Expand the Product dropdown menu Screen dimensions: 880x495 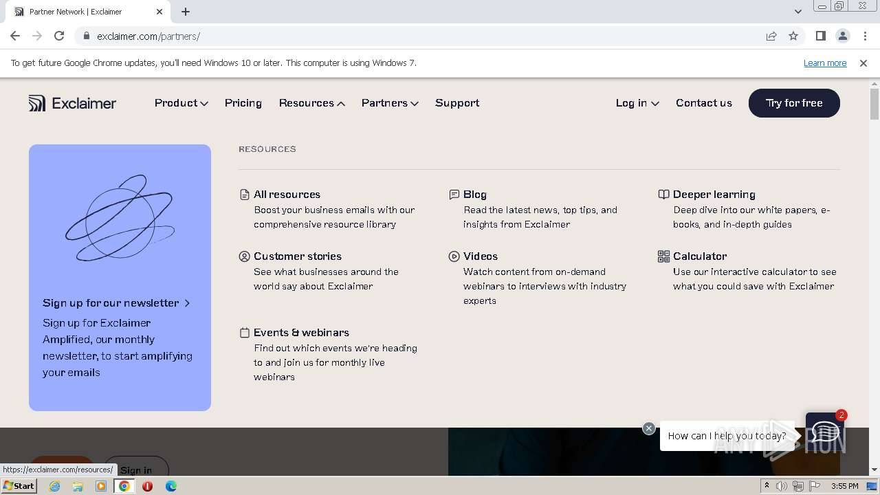coord(181,103)
